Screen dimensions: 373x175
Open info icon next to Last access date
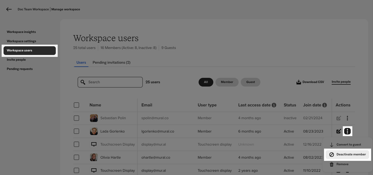click(x=274, y=105)
